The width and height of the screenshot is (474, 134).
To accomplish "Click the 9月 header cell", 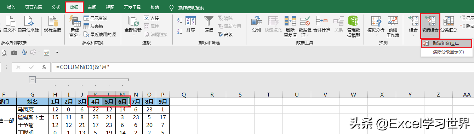I will pyautogui.click(x=162, y=101).
